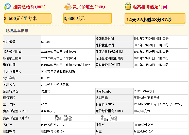Click the 地块基本信息 section heading

tap(17, 31)
